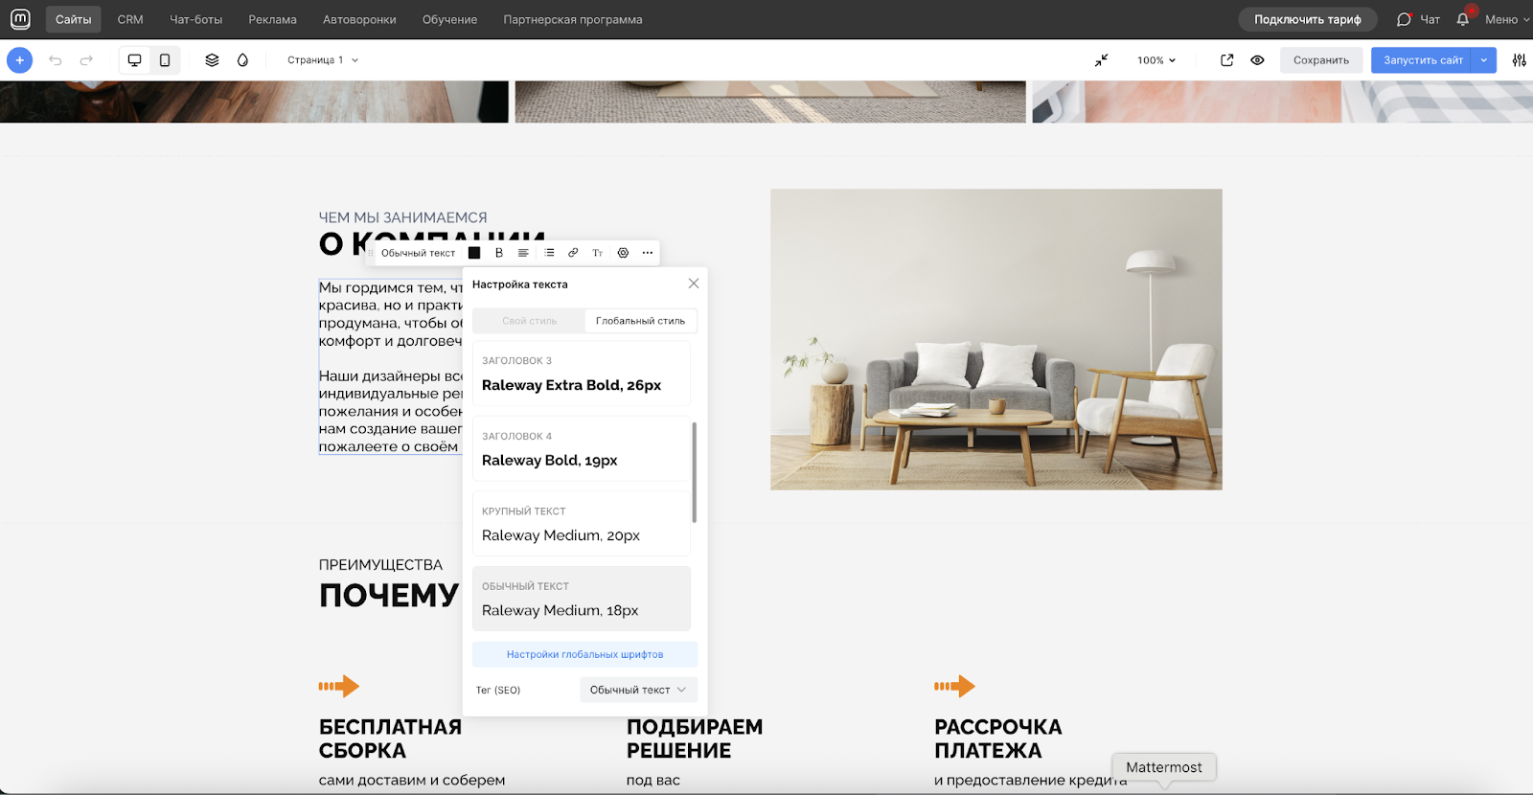The height and width of the screenshot is (795, 1533).
Task: Expand the Меню dropdown
Action: coord(1507,19)
